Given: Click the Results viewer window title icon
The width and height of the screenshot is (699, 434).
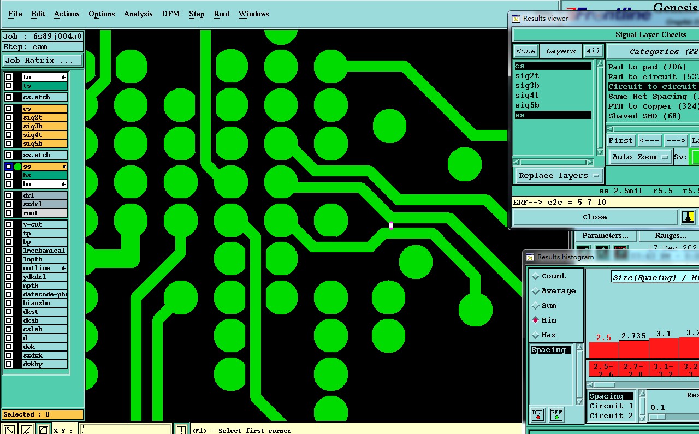Looking at the screenshot, I should pyautogui.click(x=516, y=19).
